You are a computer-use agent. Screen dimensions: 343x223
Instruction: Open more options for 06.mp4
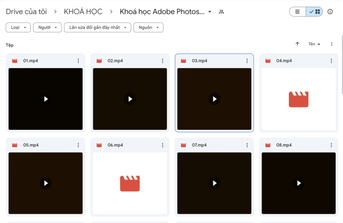[163, 145]
